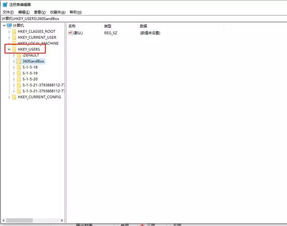Viewport: 287px width, 226px height.
Task: Click the tree pane right scroll arrow
Action: point(62,220)
